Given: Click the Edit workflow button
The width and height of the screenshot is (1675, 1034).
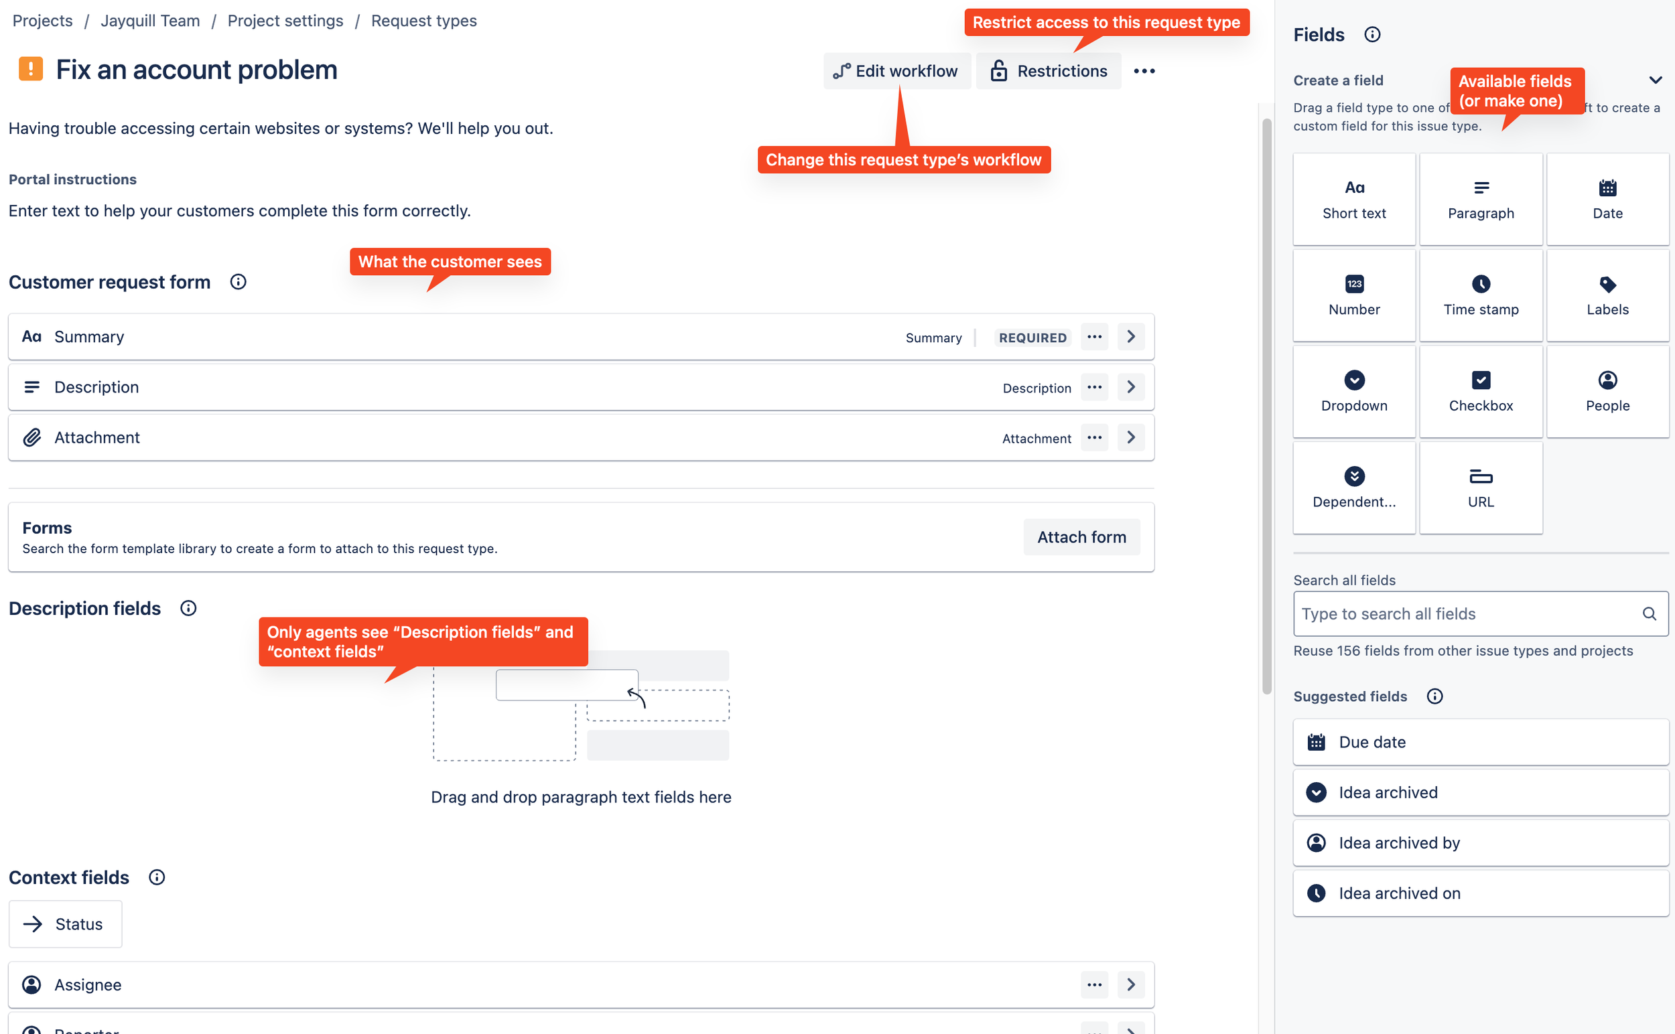Looking at the screenshot, I should (x=896, y=71).
